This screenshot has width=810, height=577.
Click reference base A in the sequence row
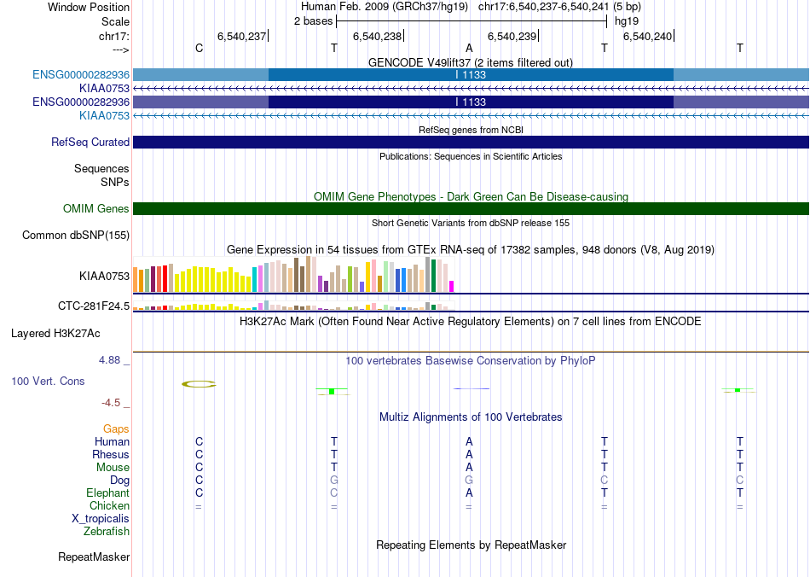pos(469,48)
